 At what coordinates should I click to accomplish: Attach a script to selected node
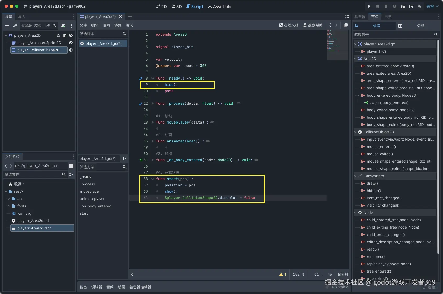click(x=63, y=25)
